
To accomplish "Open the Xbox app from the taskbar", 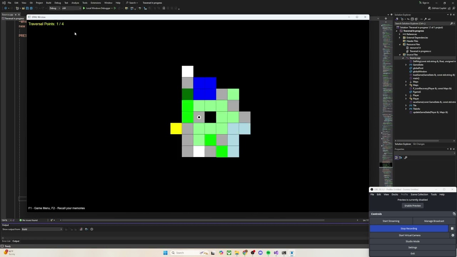I will tap(229, 253).
